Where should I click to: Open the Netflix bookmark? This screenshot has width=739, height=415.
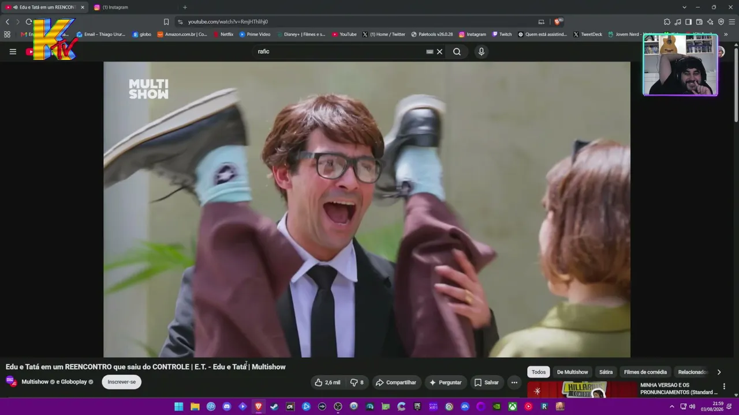[x=223, y=34]
